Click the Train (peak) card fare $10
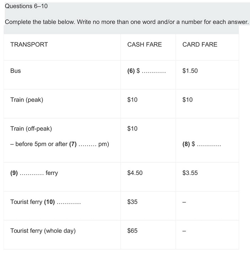Screen dimensions: 250x254 [187, 100]
